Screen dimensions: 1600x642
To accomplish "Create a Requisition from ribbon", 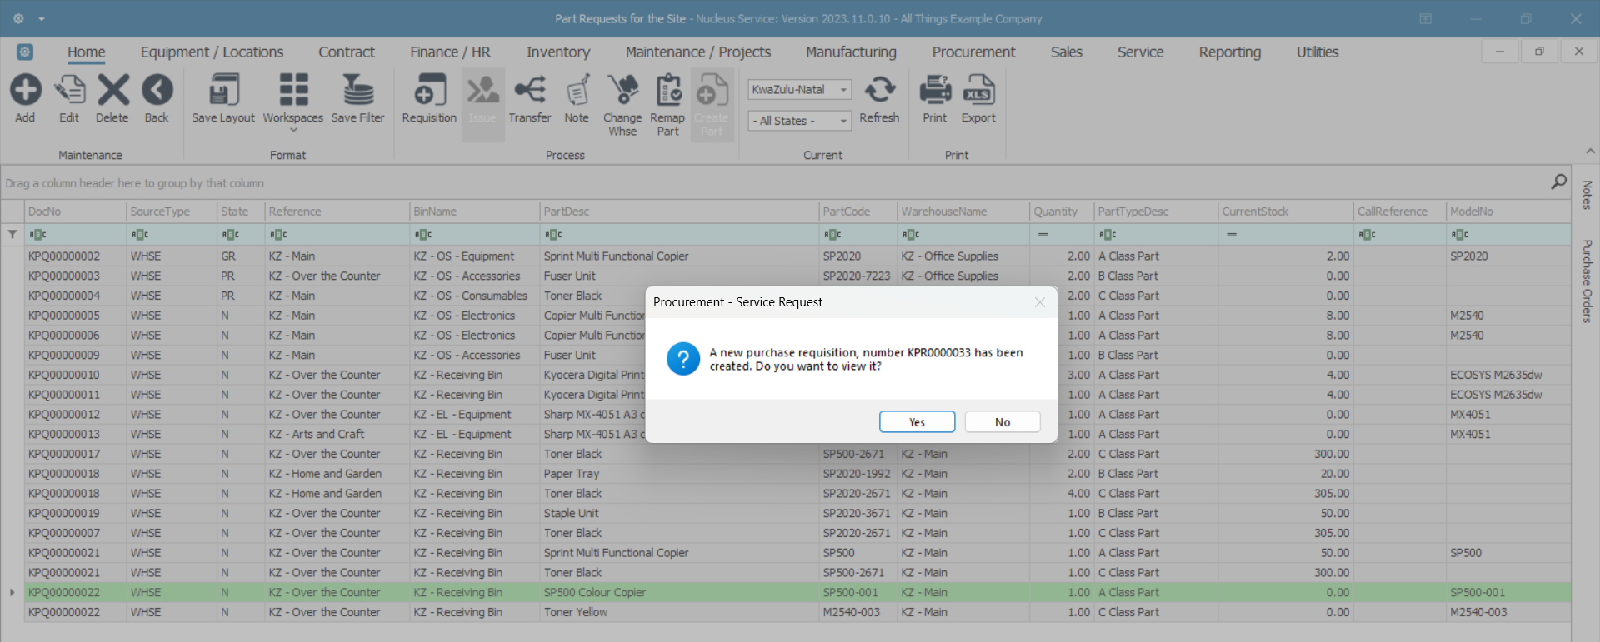I will (x=429, y=99).
